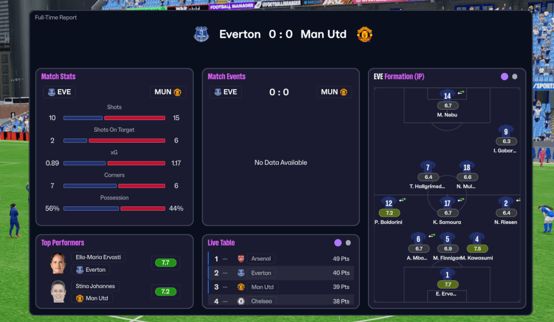The width and height of the screenshot is (554, 322).
Task: Click the Possession stat bar
Action: point(114,209)
